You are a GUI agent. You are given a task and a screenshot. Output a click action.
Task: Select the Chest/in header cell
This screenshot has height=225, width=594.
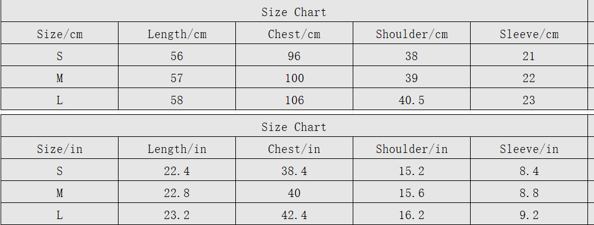coord(294,148)
